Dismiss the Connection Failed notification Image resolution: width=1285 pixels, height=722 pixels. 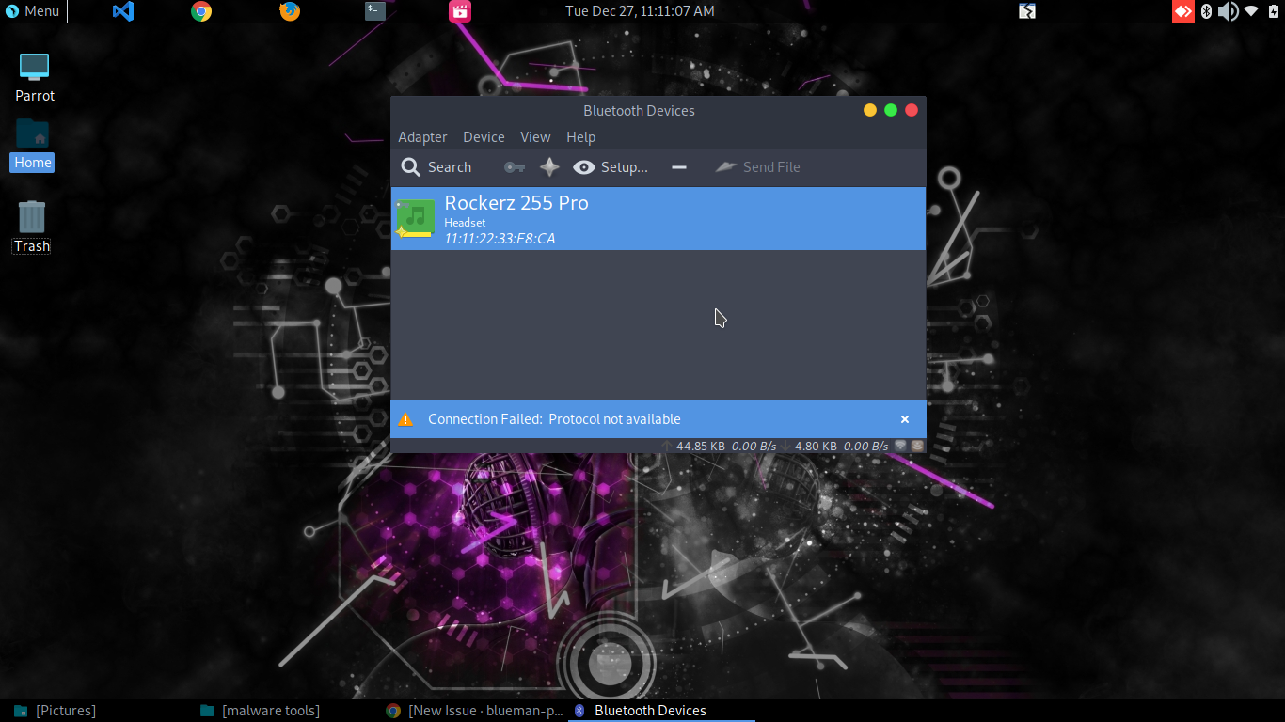click(x=904, y=419)
